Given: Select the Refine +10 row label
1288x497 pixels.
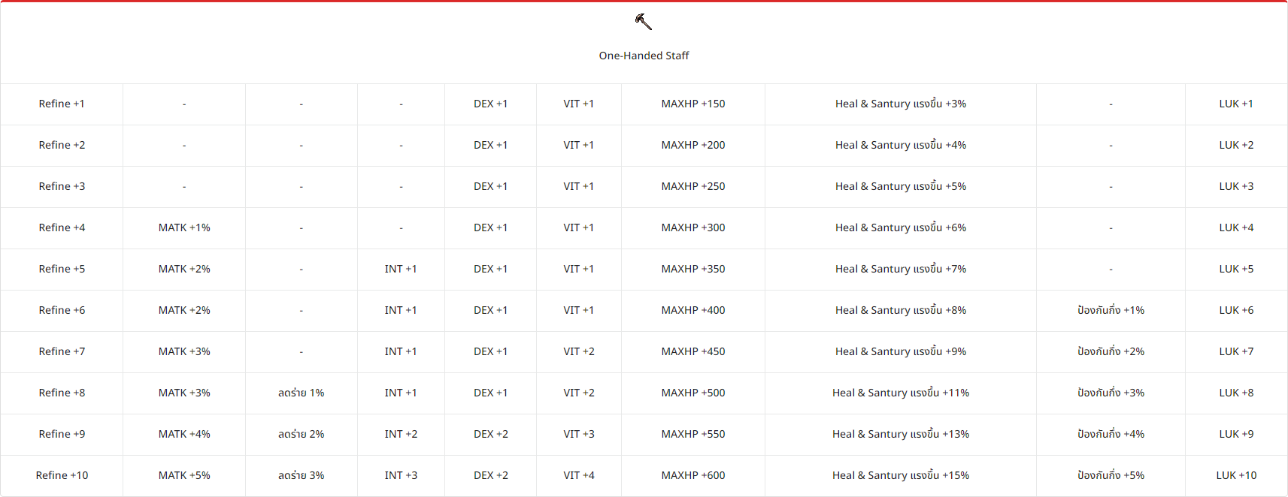Looking at the screenshot, I should pos(62,475).
